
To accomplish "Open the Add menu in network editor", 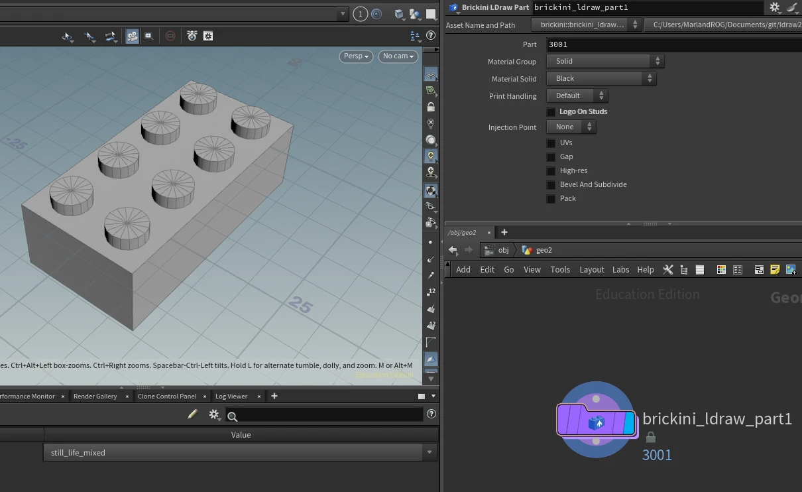I will 463,270.
